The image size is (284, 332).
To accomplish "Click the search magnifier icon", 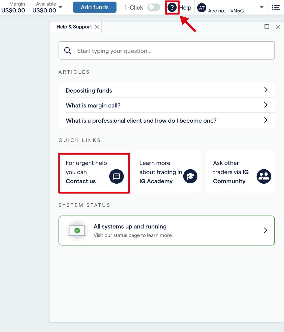I will [67, 51].
